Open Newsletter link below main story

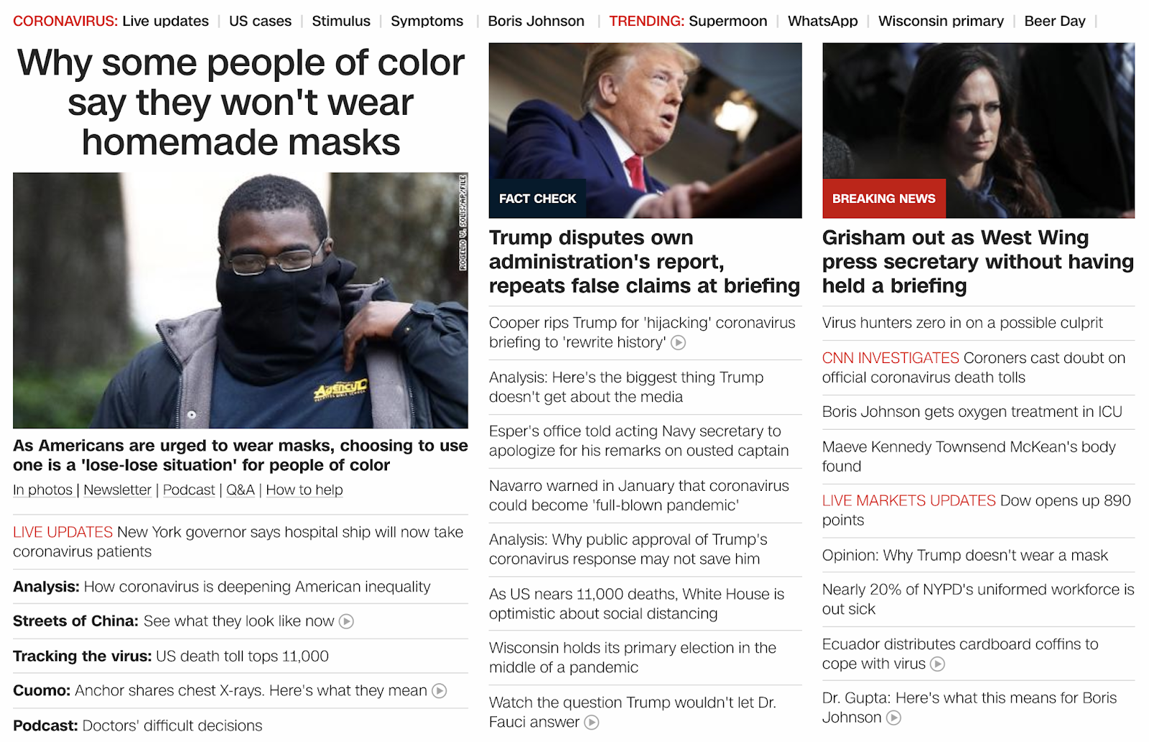pyautogui.click(x=117, y=490)
